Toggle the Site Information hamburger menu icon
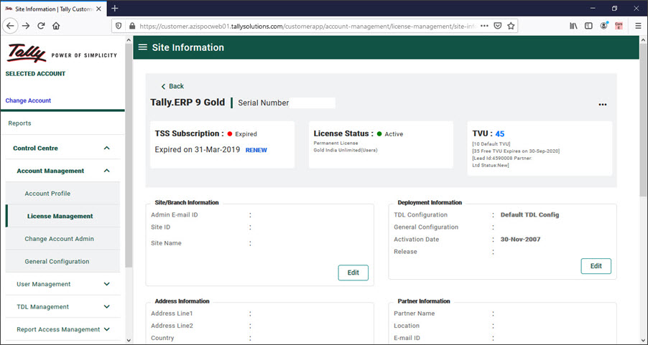Viewport: 648px width, 345px height. [142, 47]
